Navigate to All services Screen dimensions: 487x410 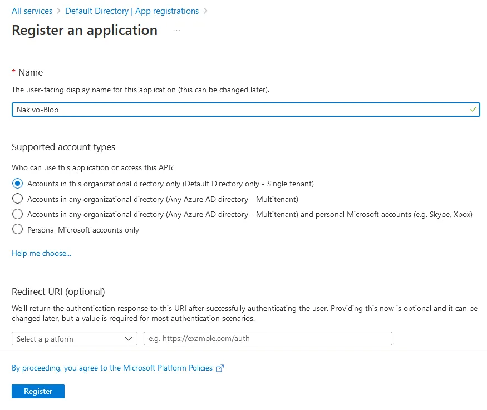coord(32,11)
